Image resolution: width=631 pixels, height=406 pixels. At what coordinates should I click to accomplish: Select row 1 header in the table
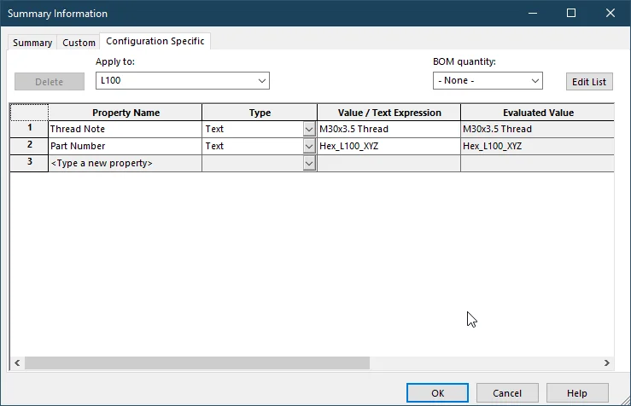coord(29,129)
